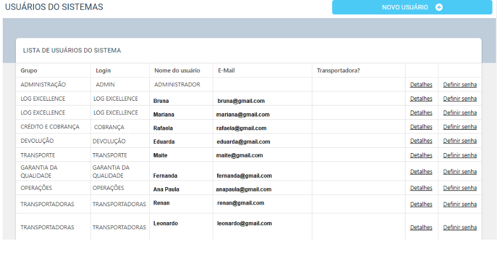Viewport: 498px width, 256px height.
Task: Open Detalhes for Maite
Action: (x=421, y=155)
